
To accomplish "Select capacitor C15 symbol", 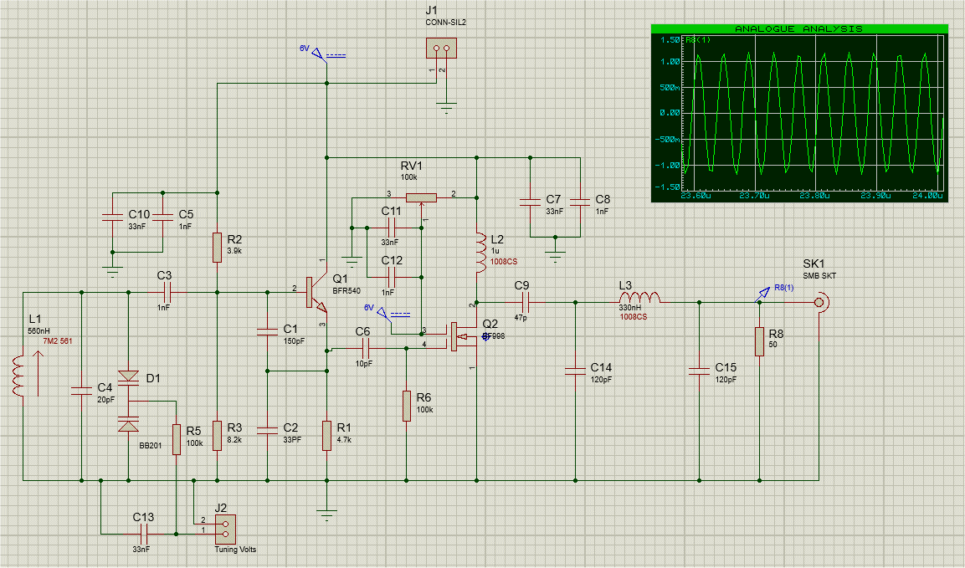I will click(699, 371).
